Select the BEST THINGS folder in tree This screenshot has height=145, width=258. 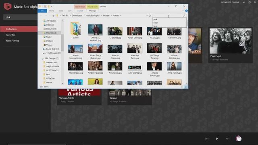click(52, 70)
